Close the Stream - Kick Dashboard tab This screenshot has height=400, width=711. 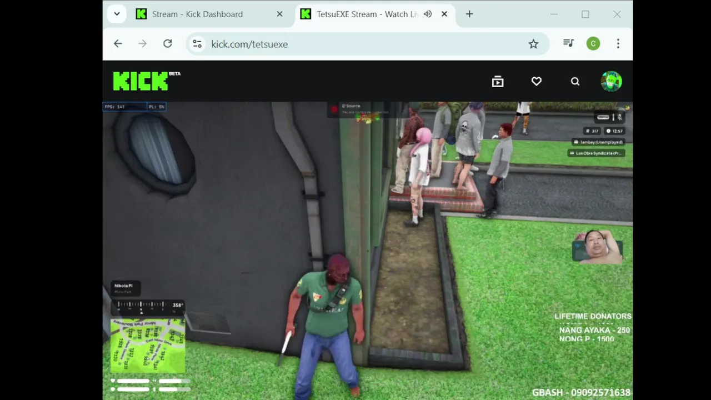[x=279, y=14]
